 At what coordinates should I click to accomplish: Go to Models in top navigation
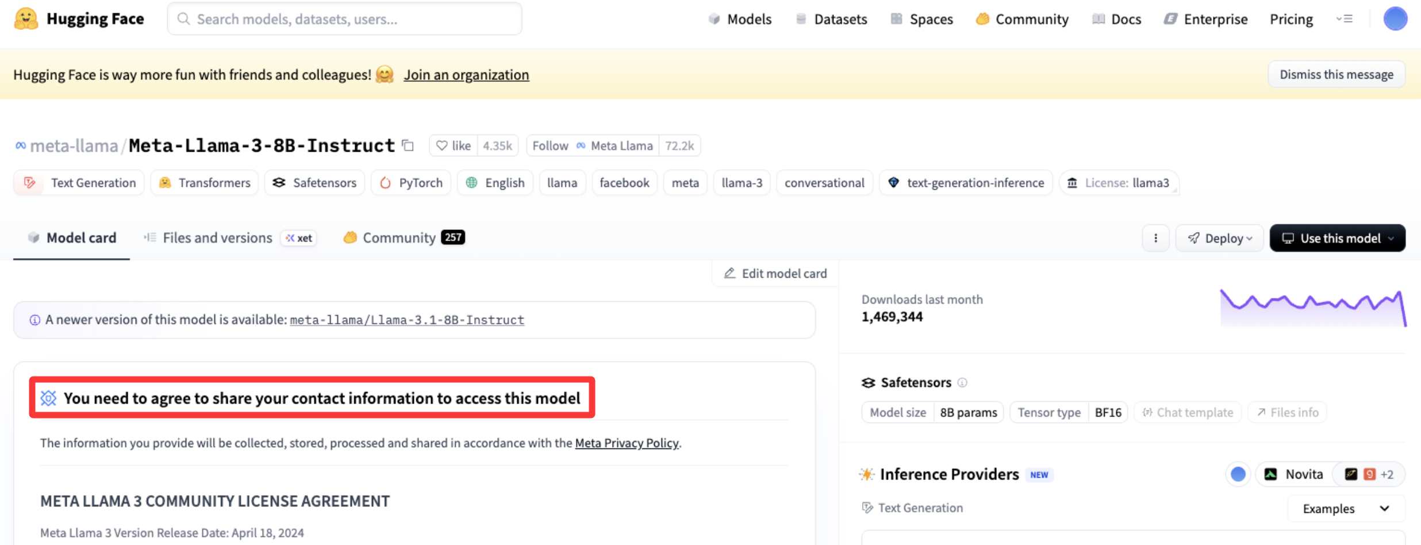[740, 19]
